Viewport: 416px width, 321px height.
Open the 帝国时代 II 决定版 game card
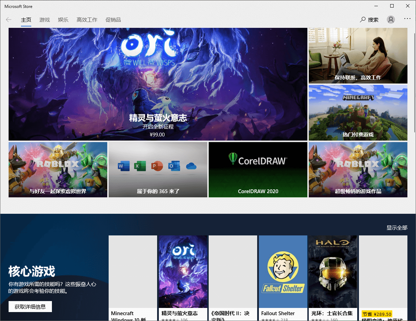[233, 278]
